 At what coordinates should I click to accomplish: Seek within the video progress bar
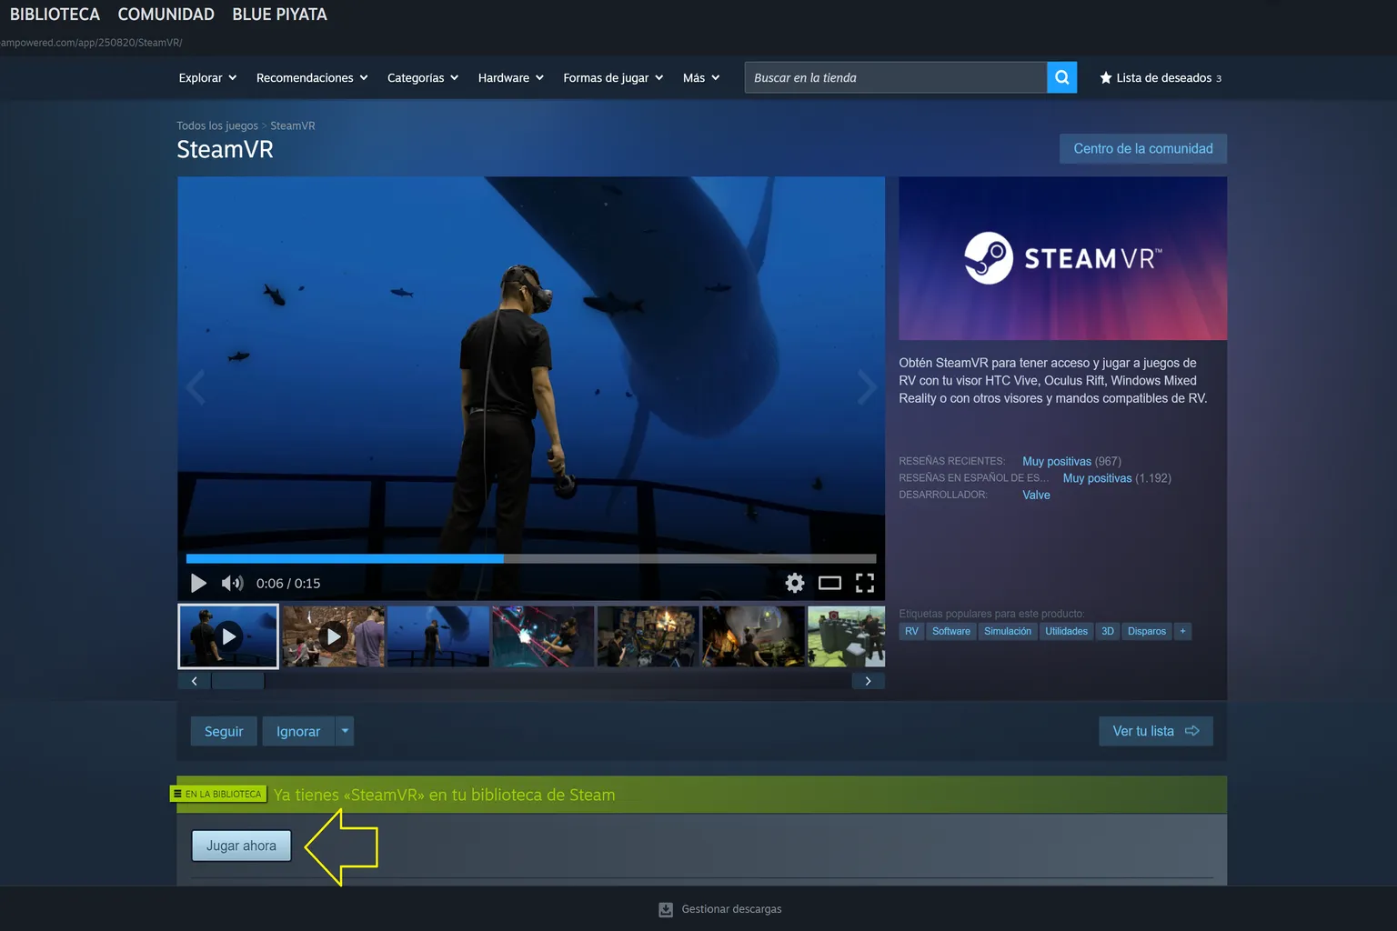coord(531,558)
